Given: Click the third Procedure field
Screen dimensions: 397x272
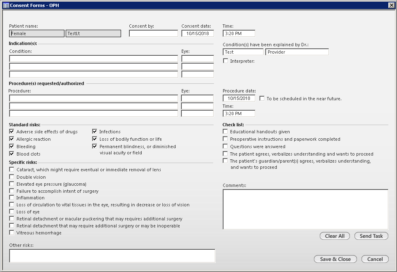Looking at the screenshot, I should [94, 114].
